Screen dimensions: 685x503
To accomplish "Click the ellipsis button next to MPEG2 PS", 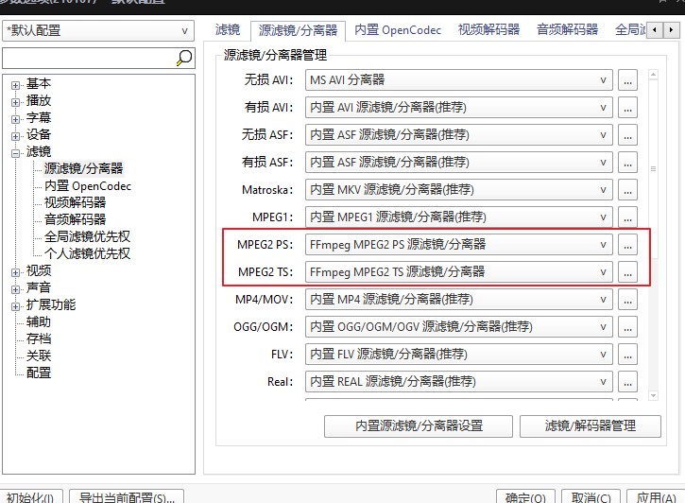I will pos(628,245).
